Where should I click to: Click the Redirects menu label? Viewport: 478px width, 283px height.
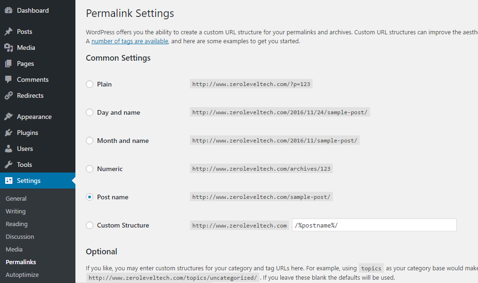coord(30,95)
